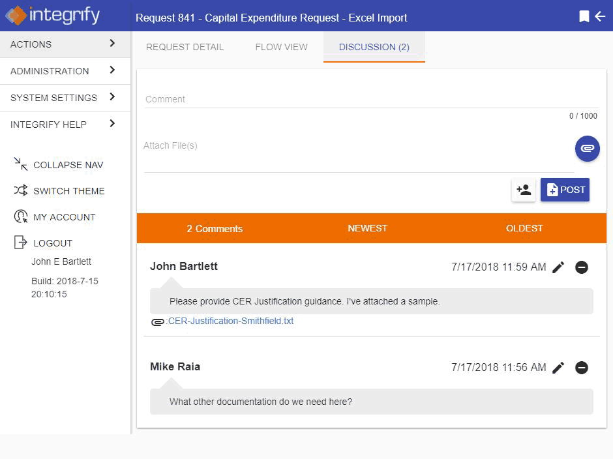Open the Request Detail tab
613x459 pixels.
click(x=185, y=47)
